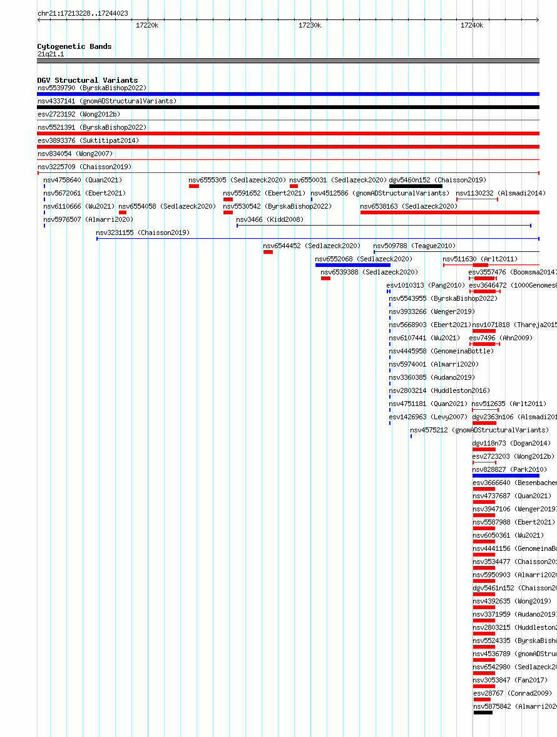This screenshot has height=737, width=557.
Task: Click the nsv1130232 (Alsmadi2014) label
Action: [501, 193]
